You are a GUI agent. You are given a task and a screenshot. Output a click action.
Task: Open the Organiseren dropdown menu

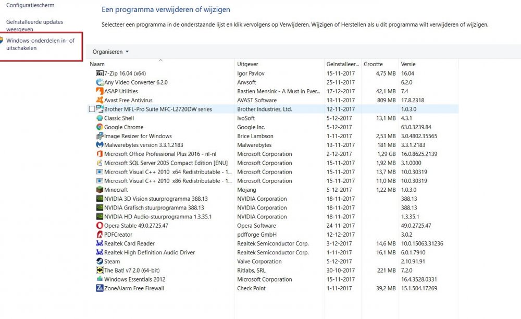[110, 52]
